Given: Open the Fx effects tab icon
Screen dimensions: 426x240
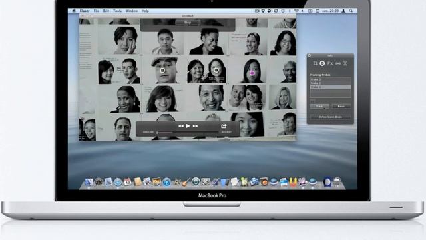Looking at the screenshot, I should tap(330, 63).
